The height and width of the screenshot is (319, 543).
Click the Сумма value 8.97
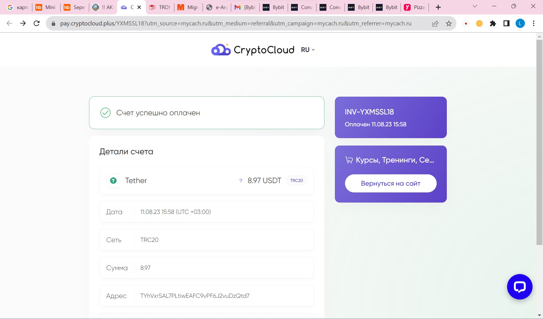145,268
